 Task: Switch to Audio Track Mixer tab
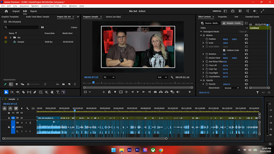click(x=37, y=17)
